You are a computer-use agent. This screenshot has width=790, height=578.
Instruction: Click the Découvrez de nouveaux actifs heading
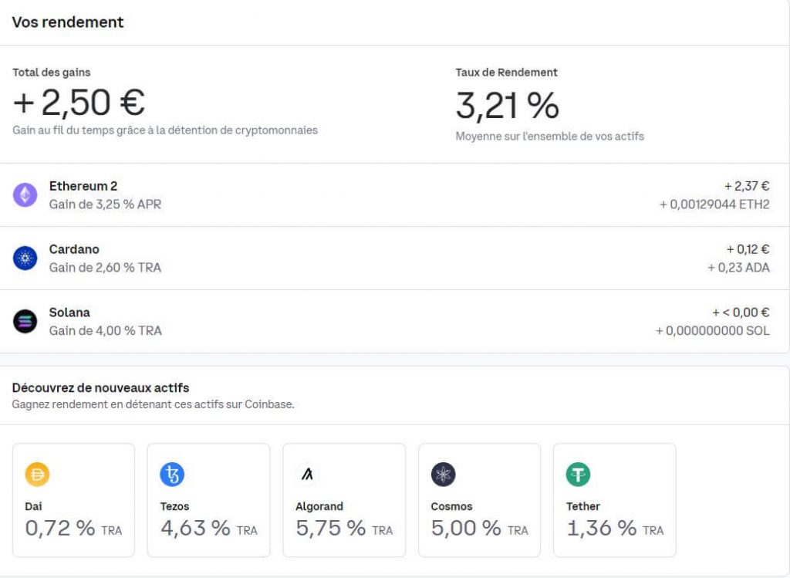pyautogui.click(x=101, y=387)
